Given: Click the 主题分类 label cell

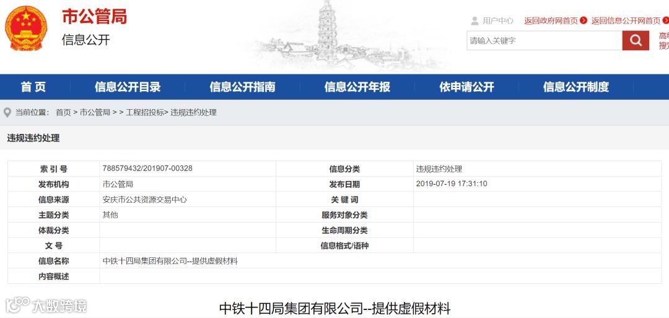Looking at the screenshot, I should (x=54, y=215).
